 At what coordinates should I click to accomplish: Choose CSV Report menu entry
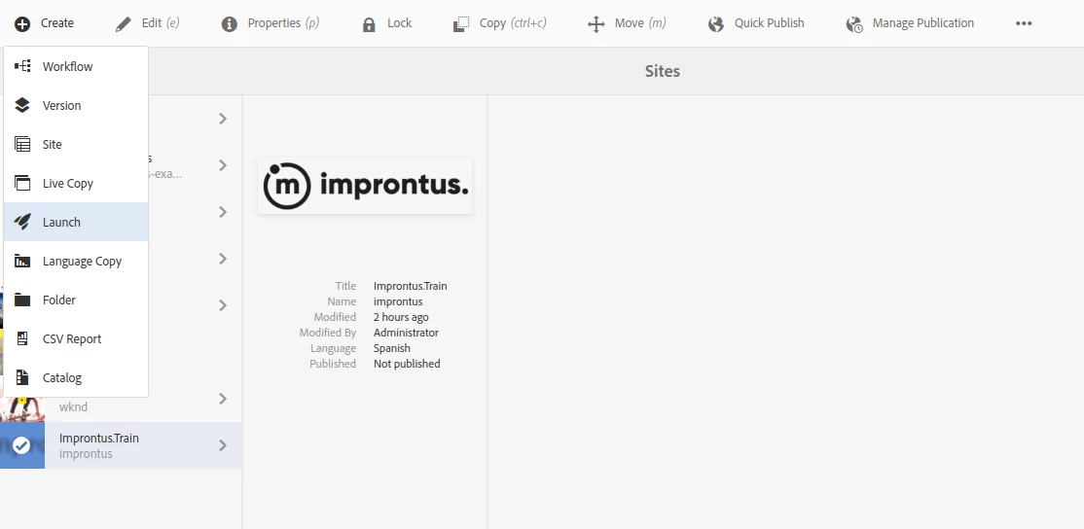[76, 338]
